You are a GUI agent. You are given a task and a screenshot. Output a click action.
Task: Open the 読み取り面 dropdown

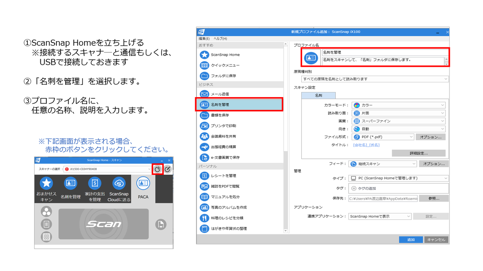398,113
